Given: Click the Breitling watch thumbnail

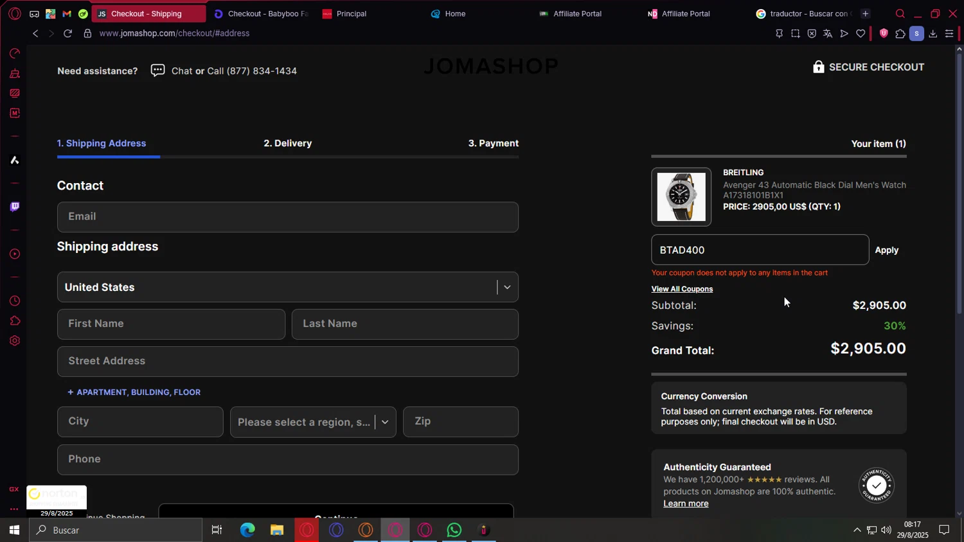Looking at the screenshot, I should 681,197.
